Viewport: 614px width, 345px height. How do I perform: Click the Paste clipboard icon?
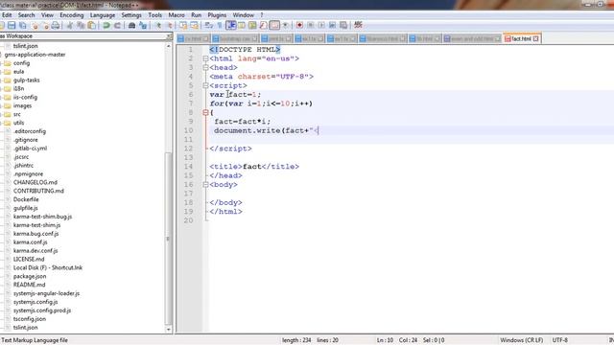(92, 26)
